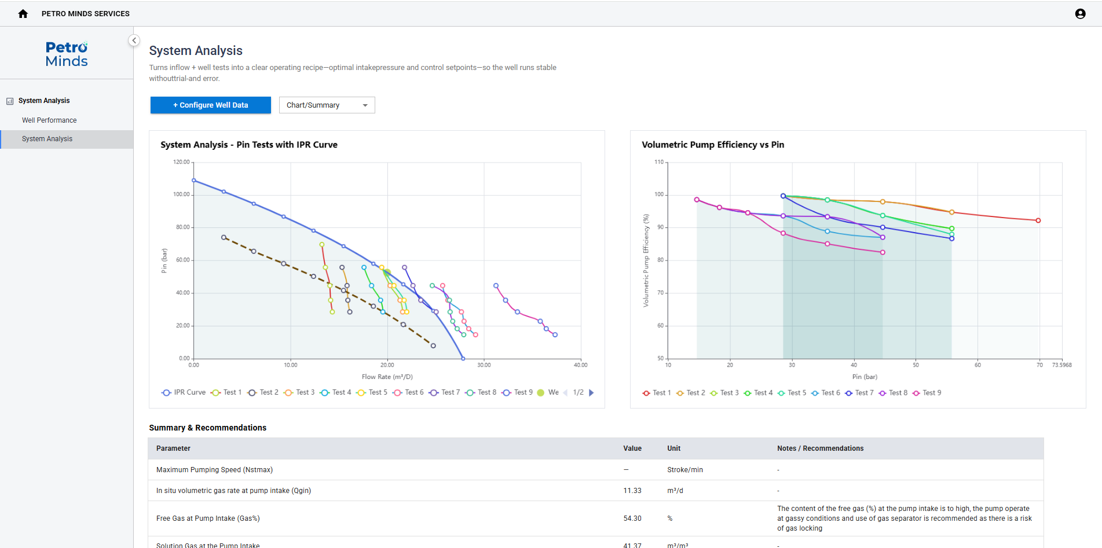The image size is (1102, 548).
Task: Click the System Analysis chart icon in sidebar
Action: pyautogui.click(x=10, y=101)
